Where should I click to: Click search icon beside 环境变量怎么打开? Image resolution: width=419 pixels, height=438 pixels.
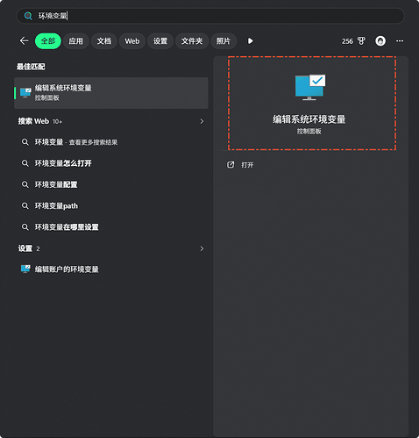[25, 163]
